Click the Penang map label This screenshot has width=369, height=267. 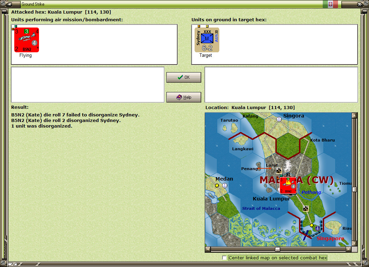click(x=250, y=169)
